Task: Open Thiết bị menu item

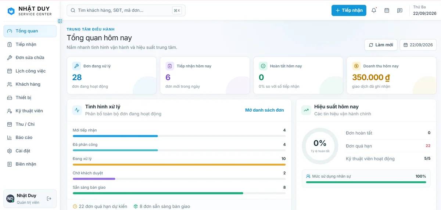Action: click(x=30, y=98)
